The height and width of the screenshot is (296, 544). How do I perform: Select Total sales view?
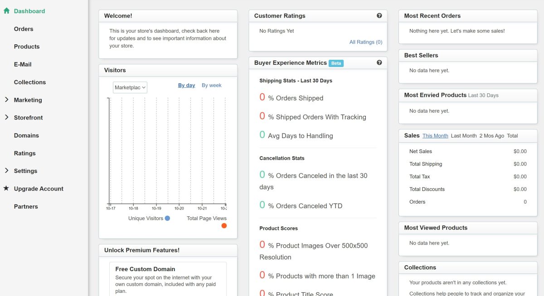pyautogui.click(x=512, y=136)
